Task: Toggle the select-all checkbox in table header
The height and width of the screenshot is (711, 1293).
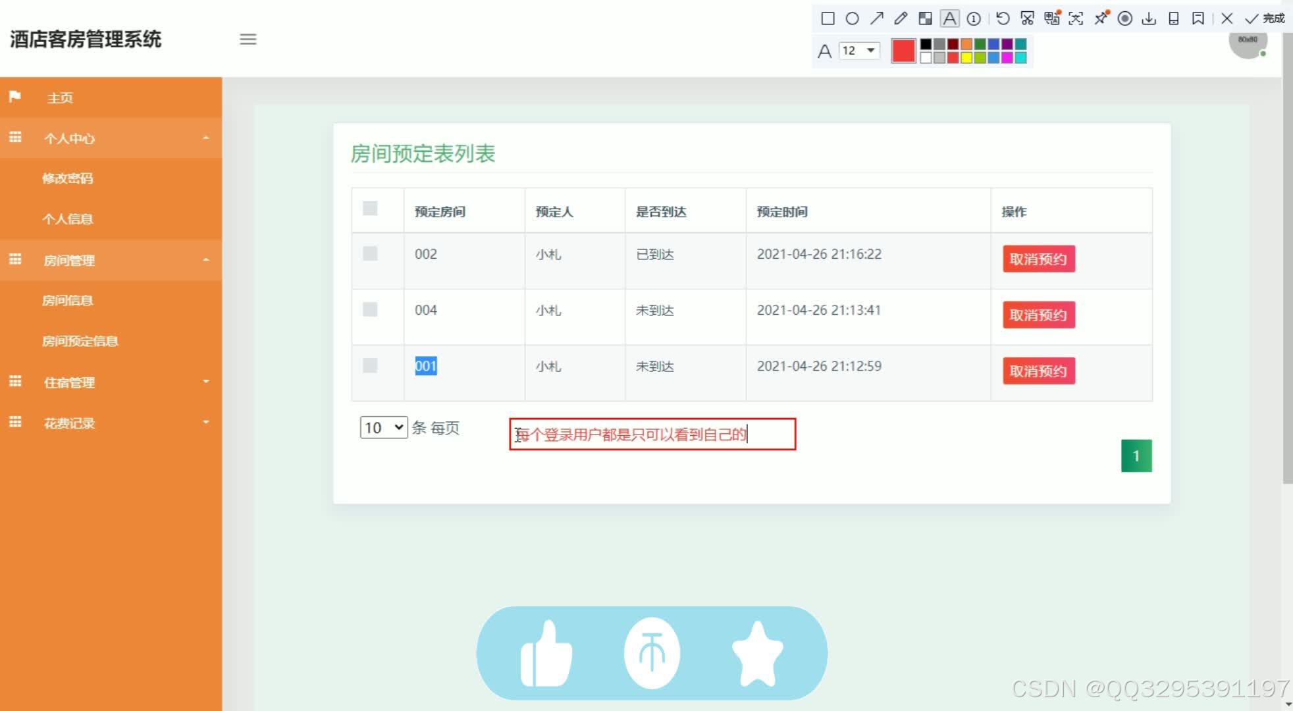Action: [370, 209]
